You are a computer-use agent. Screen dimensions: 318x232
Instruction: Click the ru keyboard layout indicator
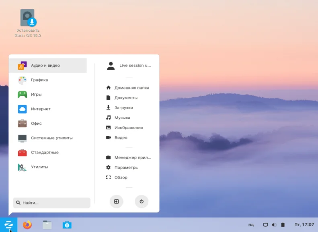point(251,225)
